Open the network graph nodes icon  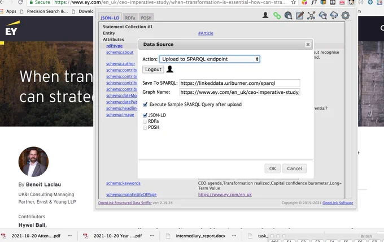click(311, 15)
